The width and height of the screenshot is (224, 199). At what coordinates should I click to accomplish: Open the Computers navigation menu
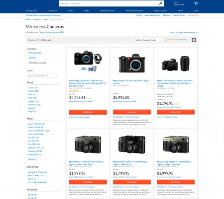(52, 10)
